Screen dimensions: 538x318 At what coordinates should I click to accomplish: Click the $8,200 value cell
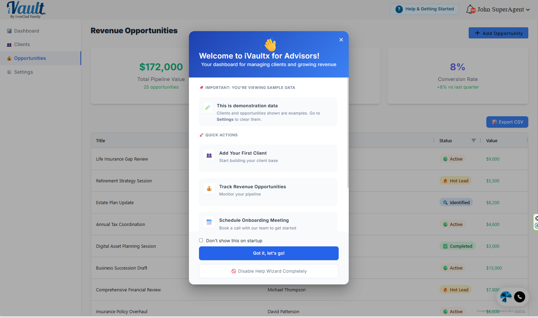tap(493, 203)
